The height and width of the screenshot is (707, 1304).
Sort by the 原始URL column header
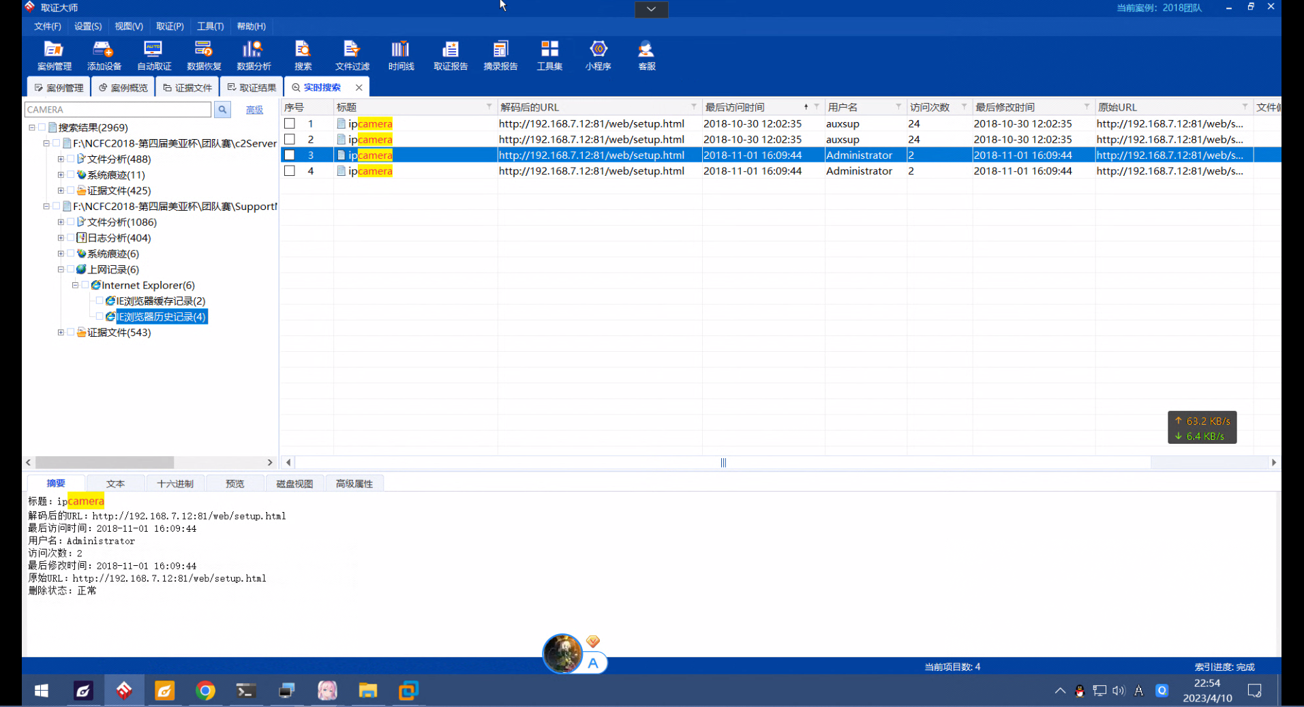point(1117,107)
